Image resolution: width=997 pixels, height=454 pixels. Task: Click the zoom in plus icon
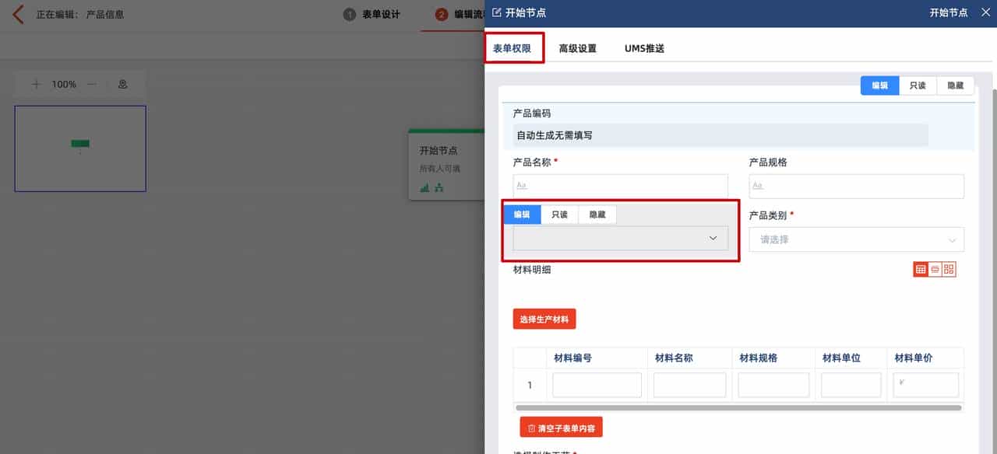tap(37, 84)
